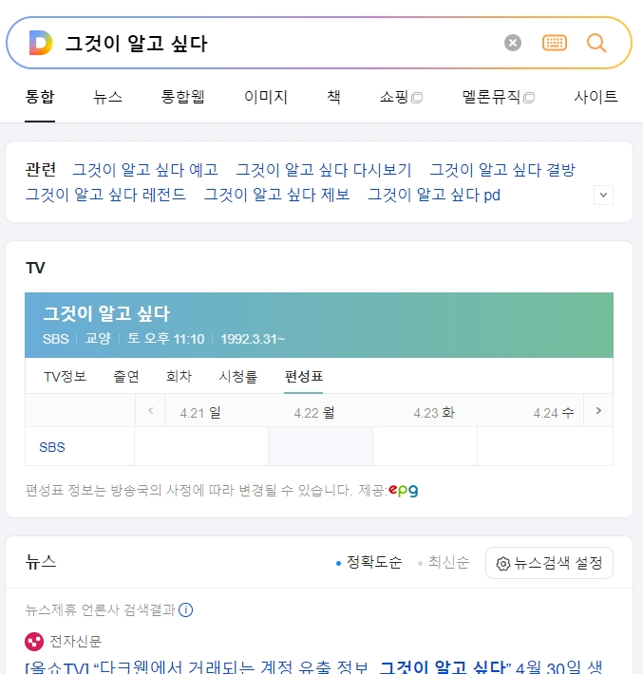Click the 뉴스 section heading
This screenshot has width=643, height=674.
pos(41,562)
